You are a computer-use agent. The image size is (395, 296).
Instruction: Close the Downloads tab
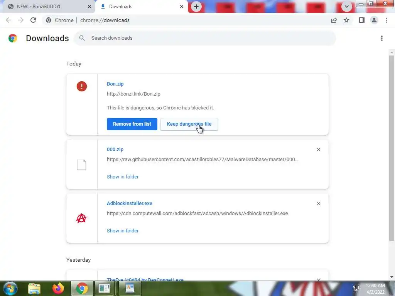coord(182,7)
